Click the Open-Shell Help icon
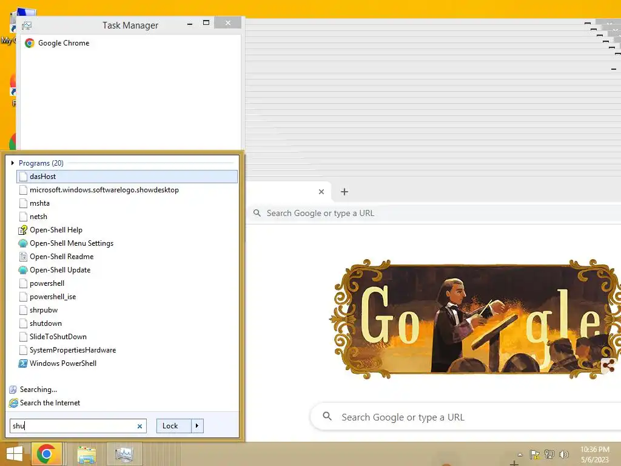 tap(23, 230)
